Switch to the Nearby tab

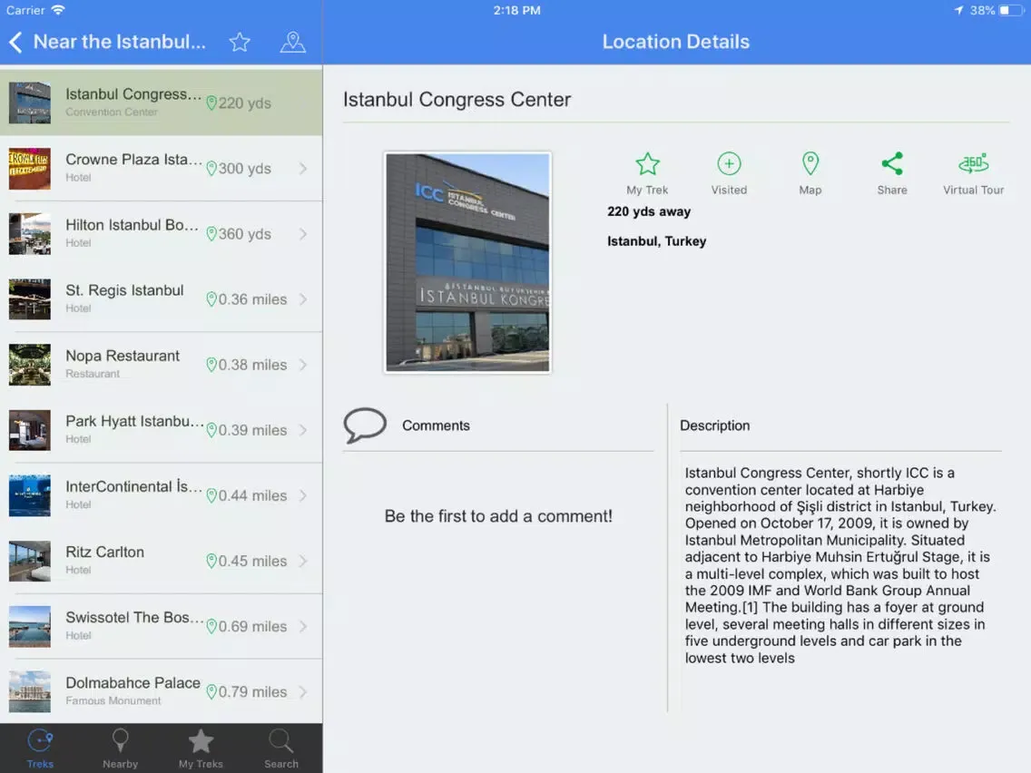tap(121, 749)
